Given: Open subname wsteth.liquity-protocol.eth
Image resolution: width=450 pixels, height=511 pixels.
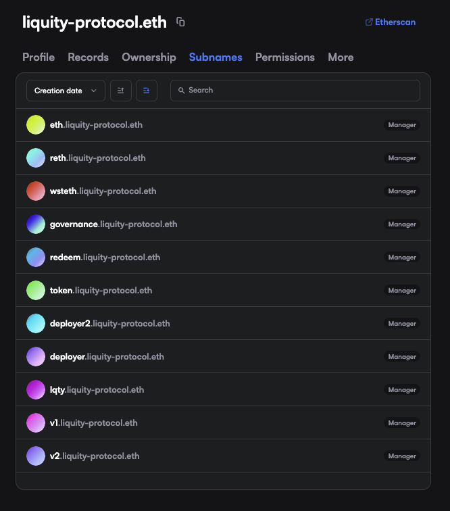Looking at the screenshot, I should (223, 191).
